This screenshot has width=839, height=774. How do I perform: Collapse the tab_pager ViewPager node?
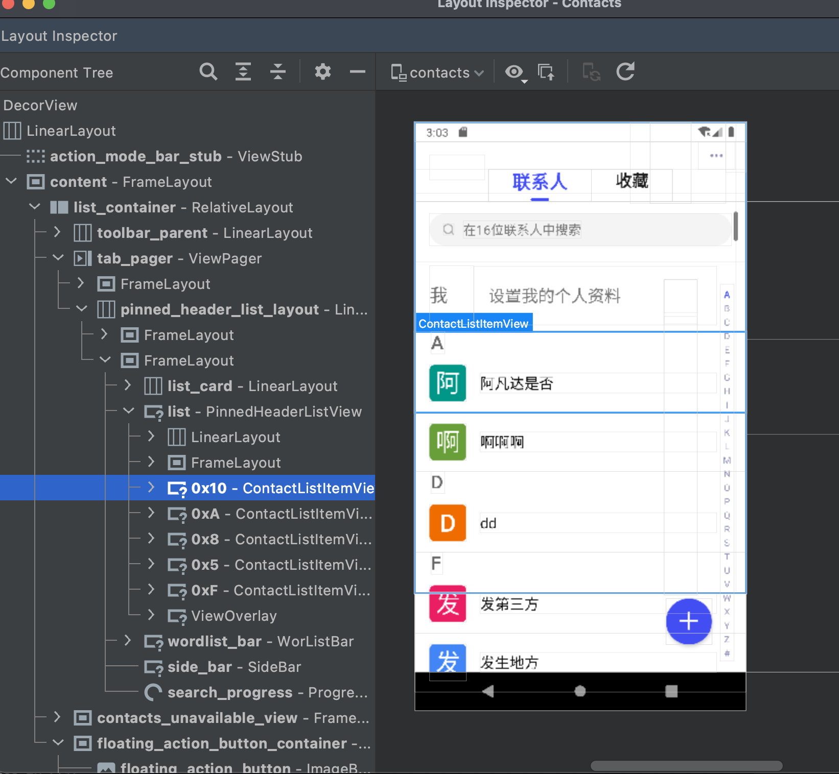(58, 258)
